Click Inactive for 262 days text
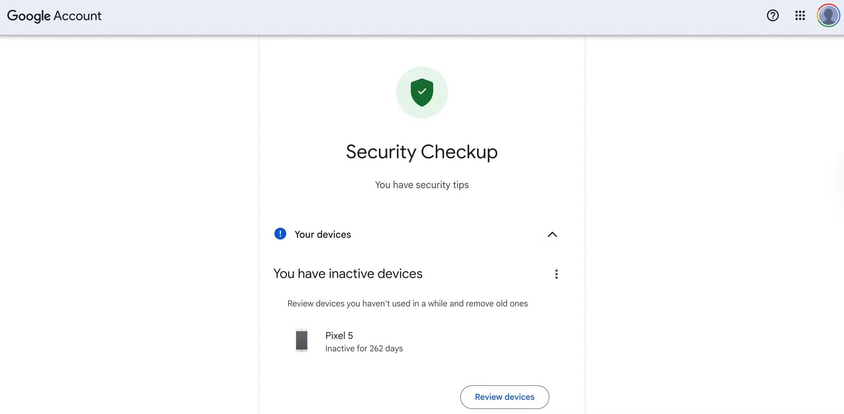This screenshot has width=844, height=414. point(364,348)
